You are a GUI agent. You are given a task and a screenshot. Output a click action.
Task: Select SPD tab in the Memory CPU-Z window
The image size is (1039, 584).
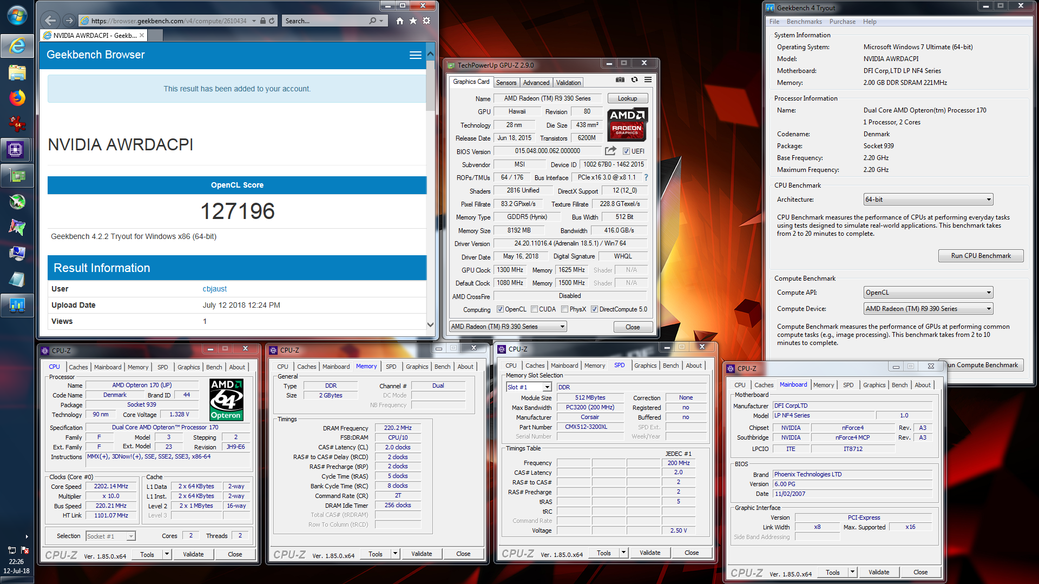(391, 367)
